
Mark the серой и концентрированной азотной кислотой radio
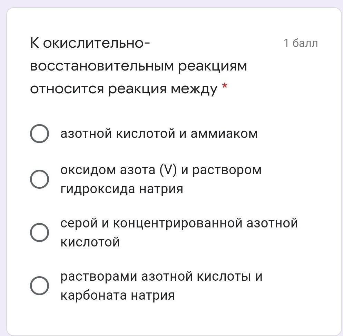pos(39,232)
